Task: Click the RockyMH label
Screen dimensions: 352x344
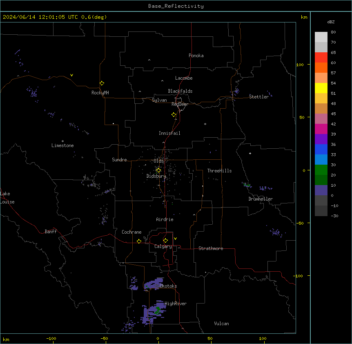Action: (100, 93)
